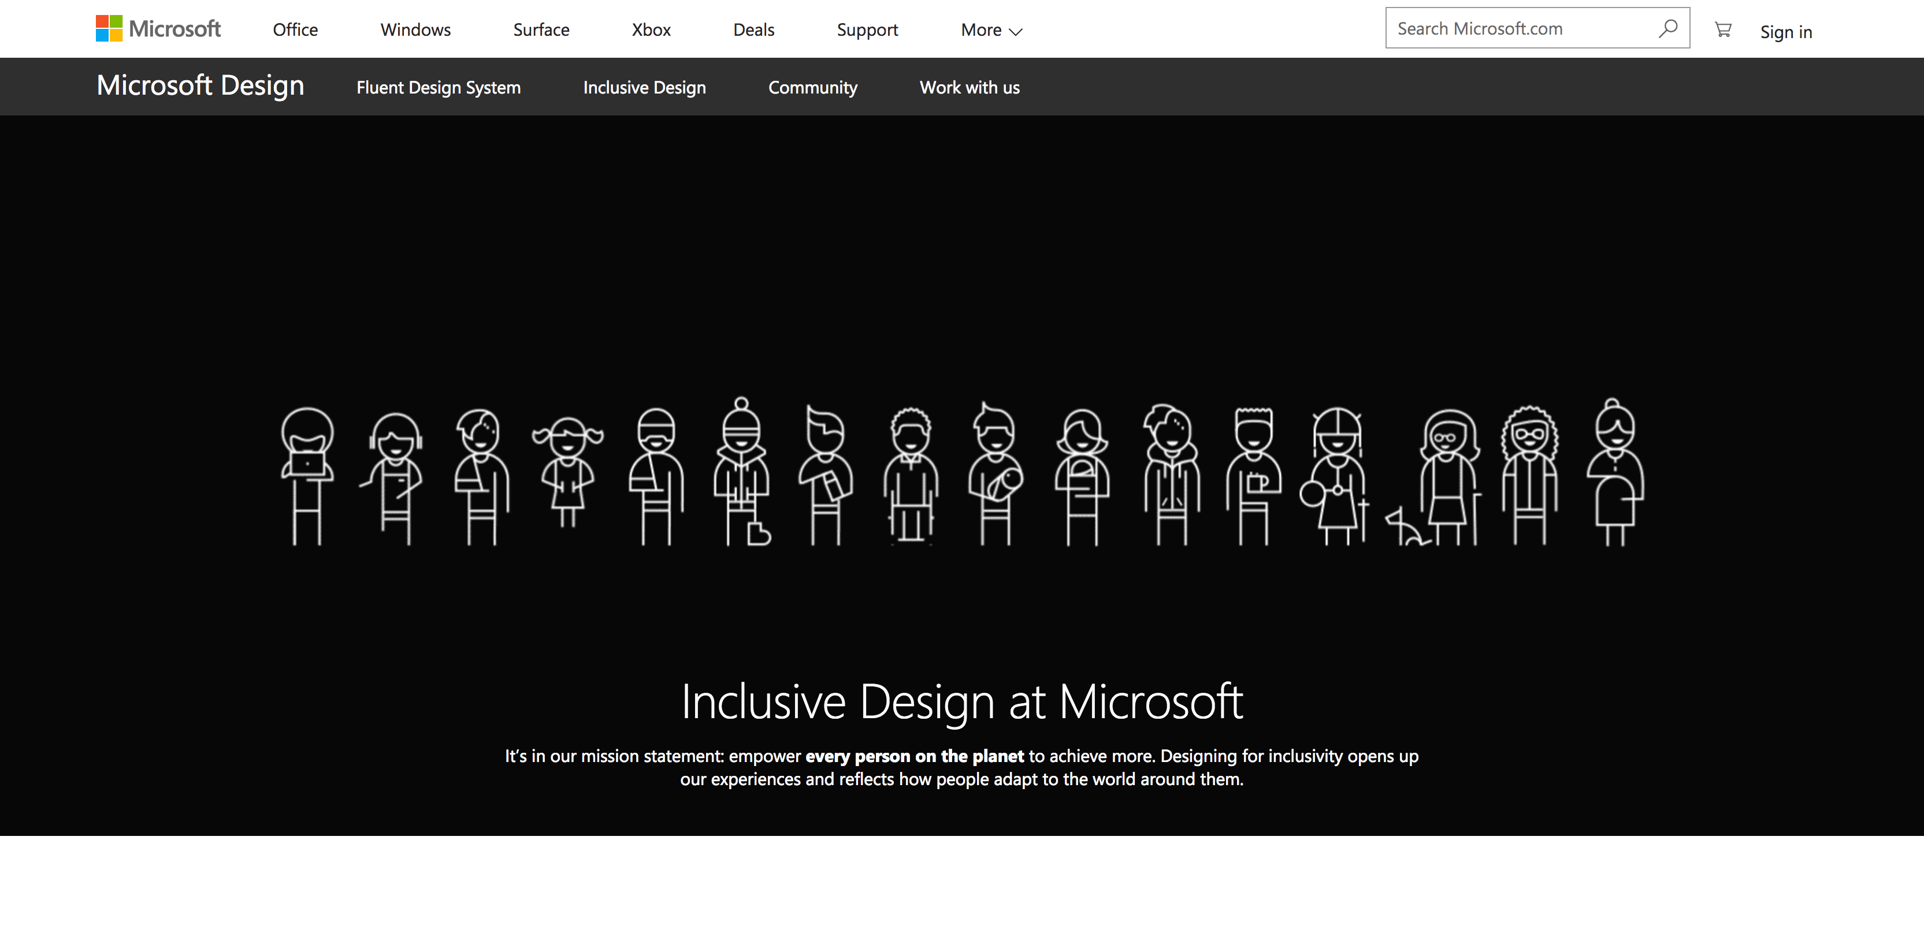
Task: Open the Fluent Design System page
Action: tap(439, 87)
